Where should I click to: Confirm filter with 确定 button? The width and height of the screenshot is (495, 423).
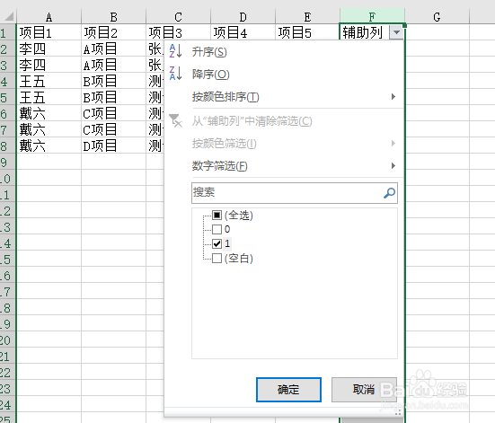point(288,390)
